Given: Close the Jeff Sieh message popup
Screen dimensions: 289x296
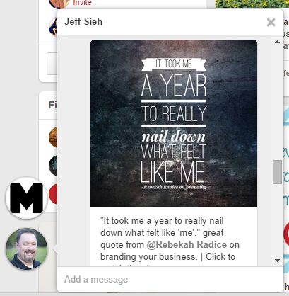Looking at the screenshot, I should click(271, 23).
